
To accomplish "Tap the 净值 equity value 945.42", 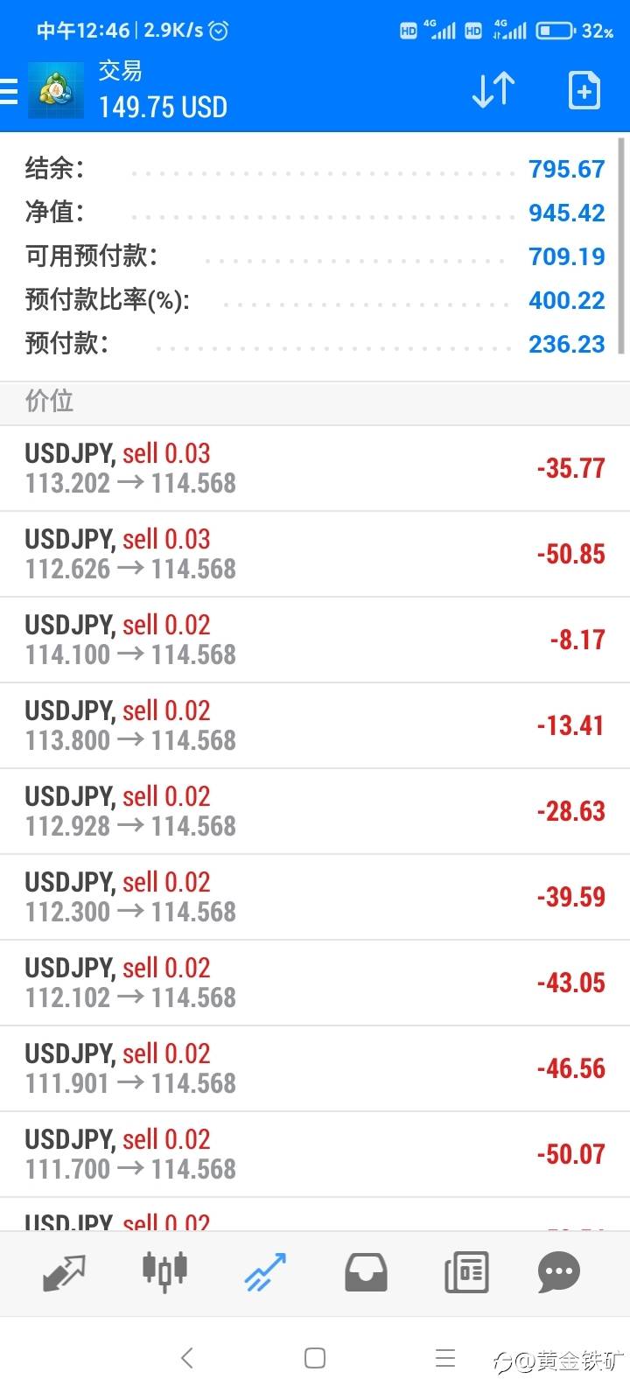I will coord(566,213).
